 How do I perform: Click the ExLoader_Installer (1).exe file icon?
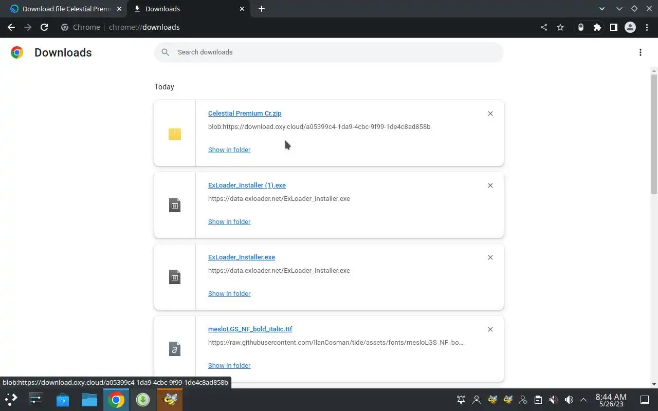(175, 206)
